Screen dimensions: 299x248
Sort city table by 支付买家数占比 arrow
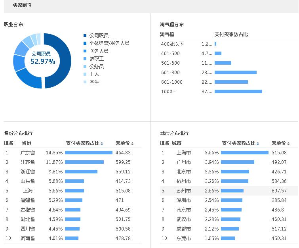tap(258, 144)
